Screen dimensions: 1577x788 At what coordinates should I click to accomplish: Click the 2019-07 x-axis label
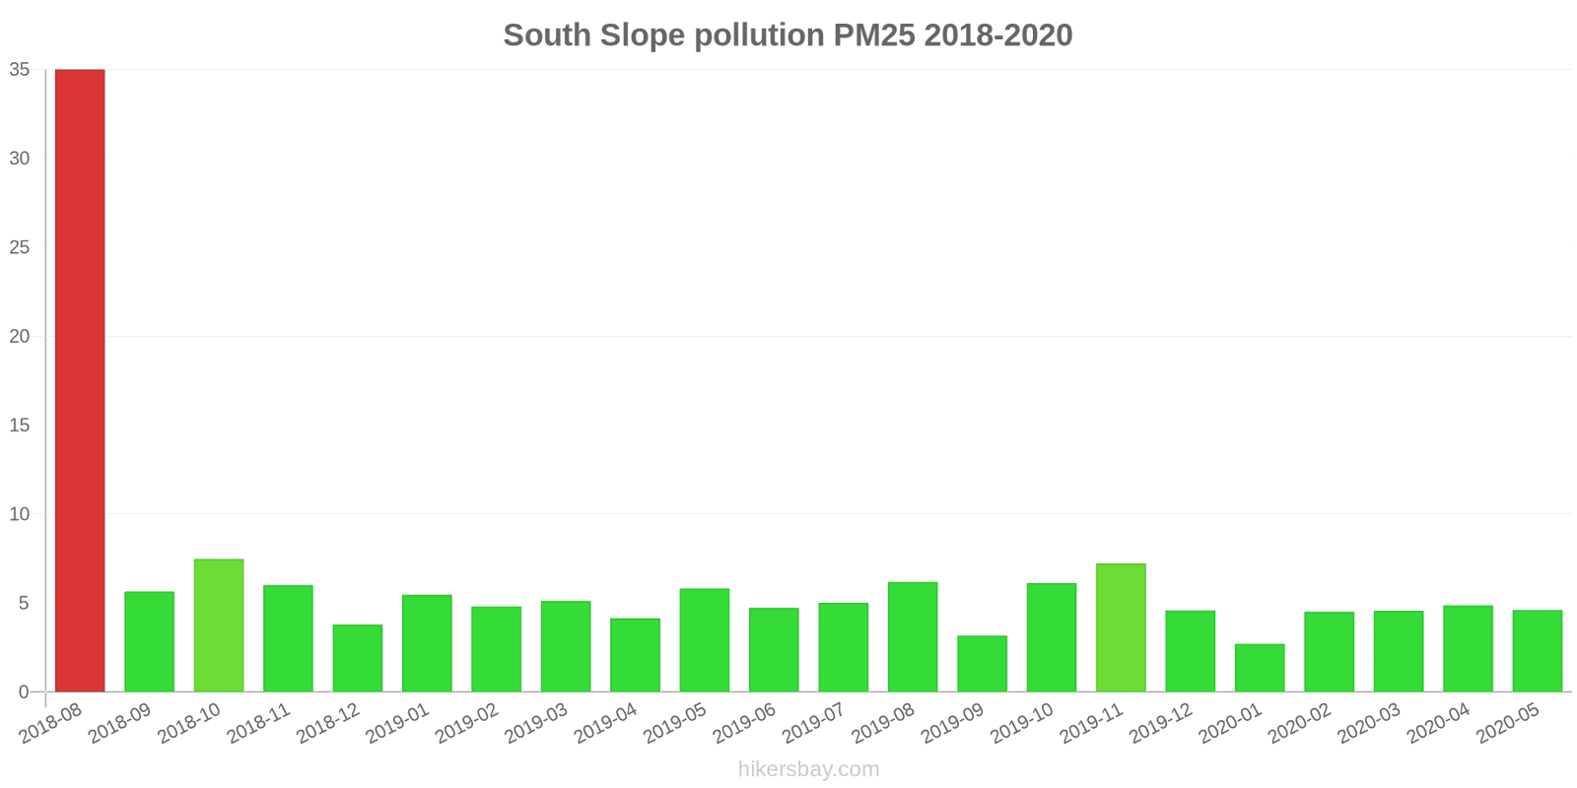(x=813, y=726)
